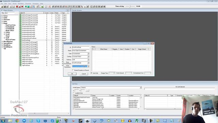Open Internet Explorer from the taskbar
The height and width of the screenshot is (123, 218).
point(31,121)
